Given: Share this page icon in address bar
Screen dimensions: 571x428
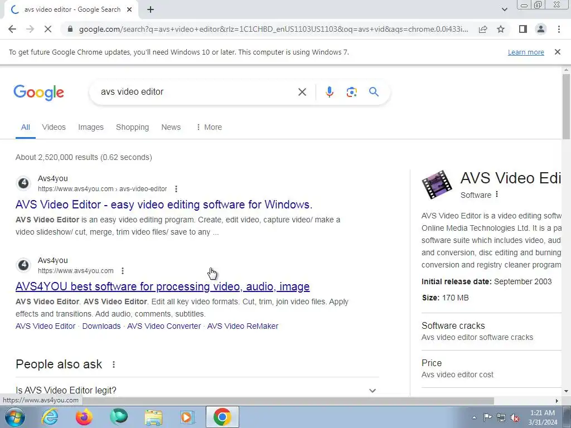Looking at the screenshot, I should 483,29.
